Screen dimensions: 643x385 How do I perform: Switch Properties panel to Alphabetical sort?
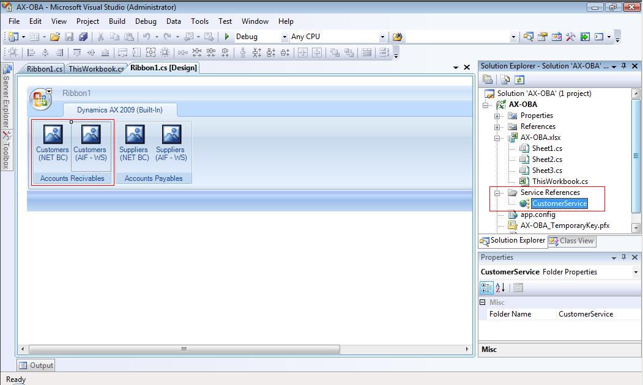click(500, 288)
